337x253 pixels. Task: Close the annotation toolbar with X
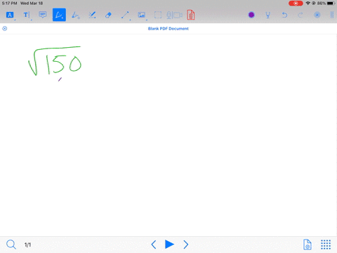317,15
